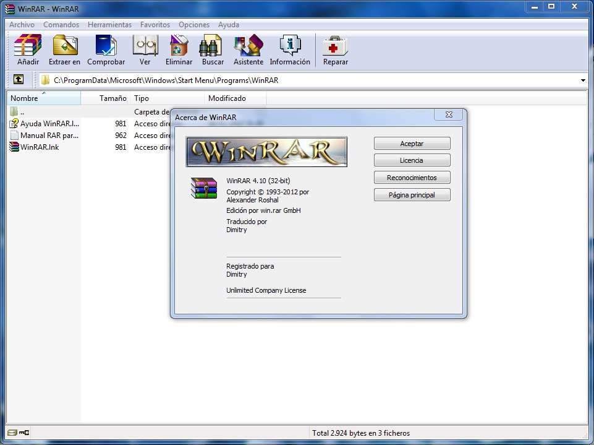This screenshot has height=445, width=594.
Task: Expand the address path dropdown arrow
Action: tap(583, 80)
